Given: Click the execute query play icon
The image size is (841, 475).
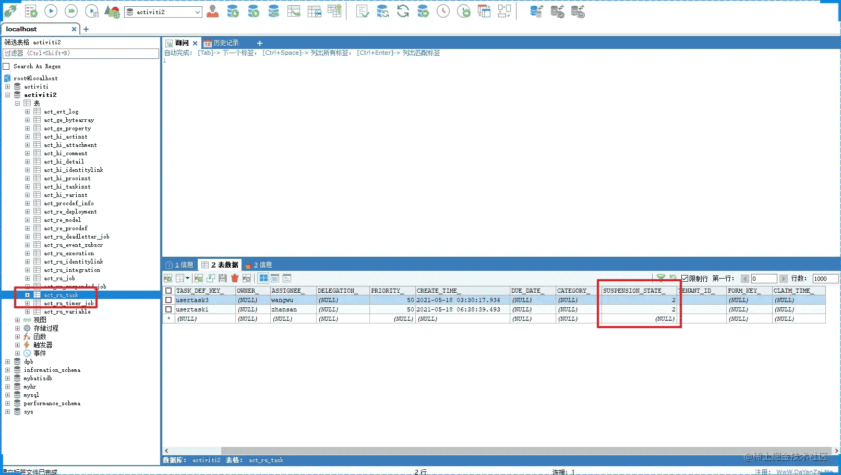Looking at the screenshot, I should point(51,11).
